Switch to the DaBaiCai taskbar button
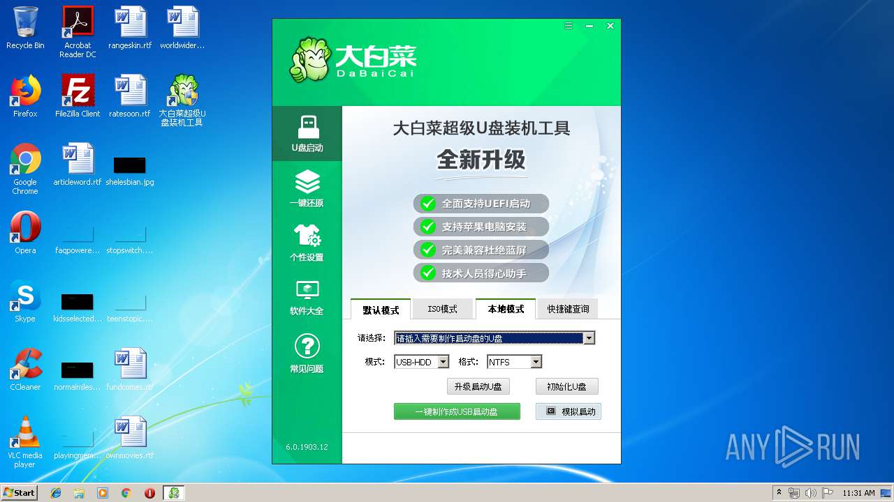 [174, 493]
